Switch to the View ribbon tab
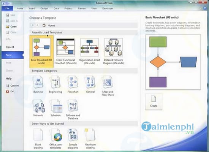Viewport: 209px width, 152px height. pyautogui.click(x=94, y=8)
